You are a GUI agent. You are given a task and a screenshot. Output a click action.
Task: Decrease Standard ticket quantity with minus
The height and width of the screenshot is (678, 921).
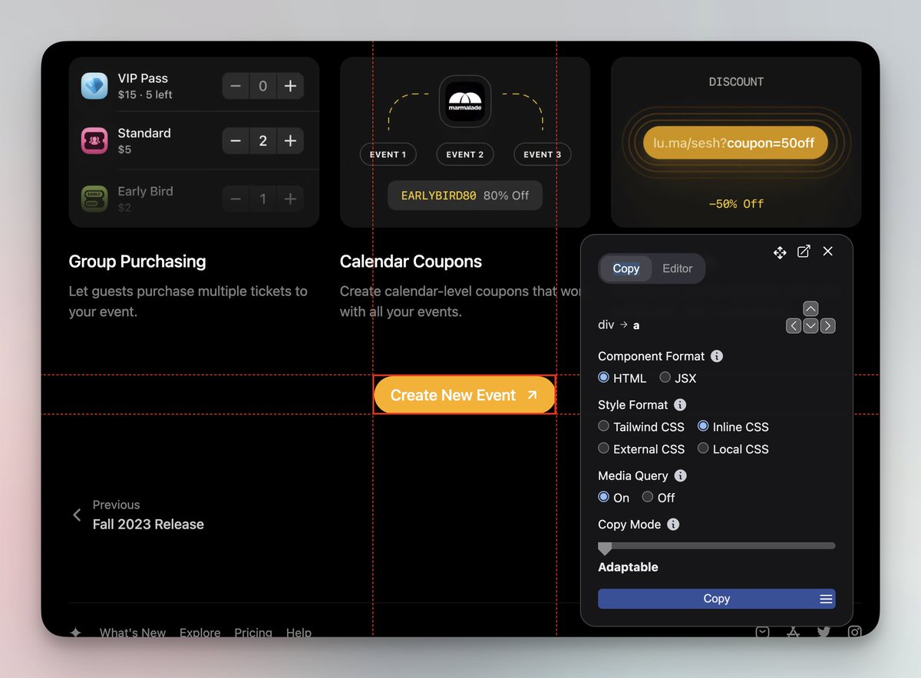(236, 140)
